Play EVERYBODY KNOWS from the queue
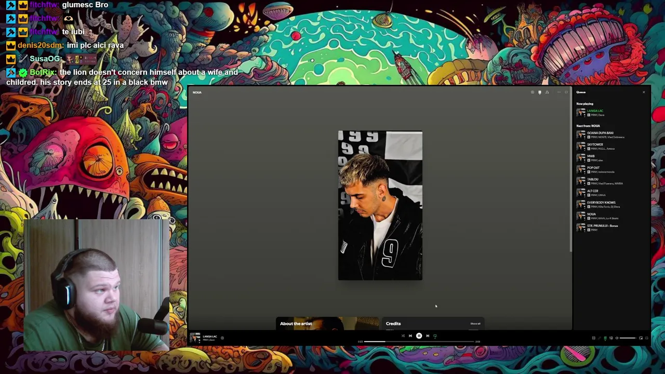Screen dimensions: 665x374 610,204
